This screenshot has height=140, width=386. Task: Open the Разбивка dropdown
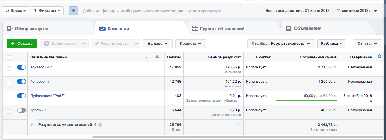click(331, 44)
